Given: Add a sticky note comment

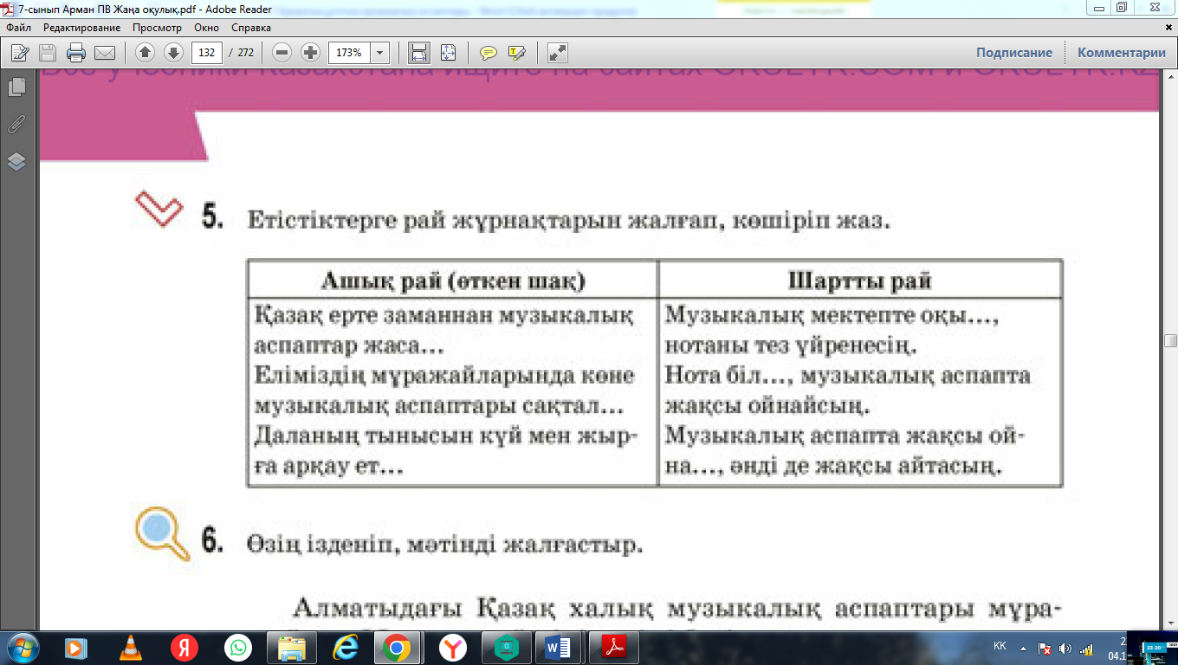Looking at the screenshot, I should point(489,53).
